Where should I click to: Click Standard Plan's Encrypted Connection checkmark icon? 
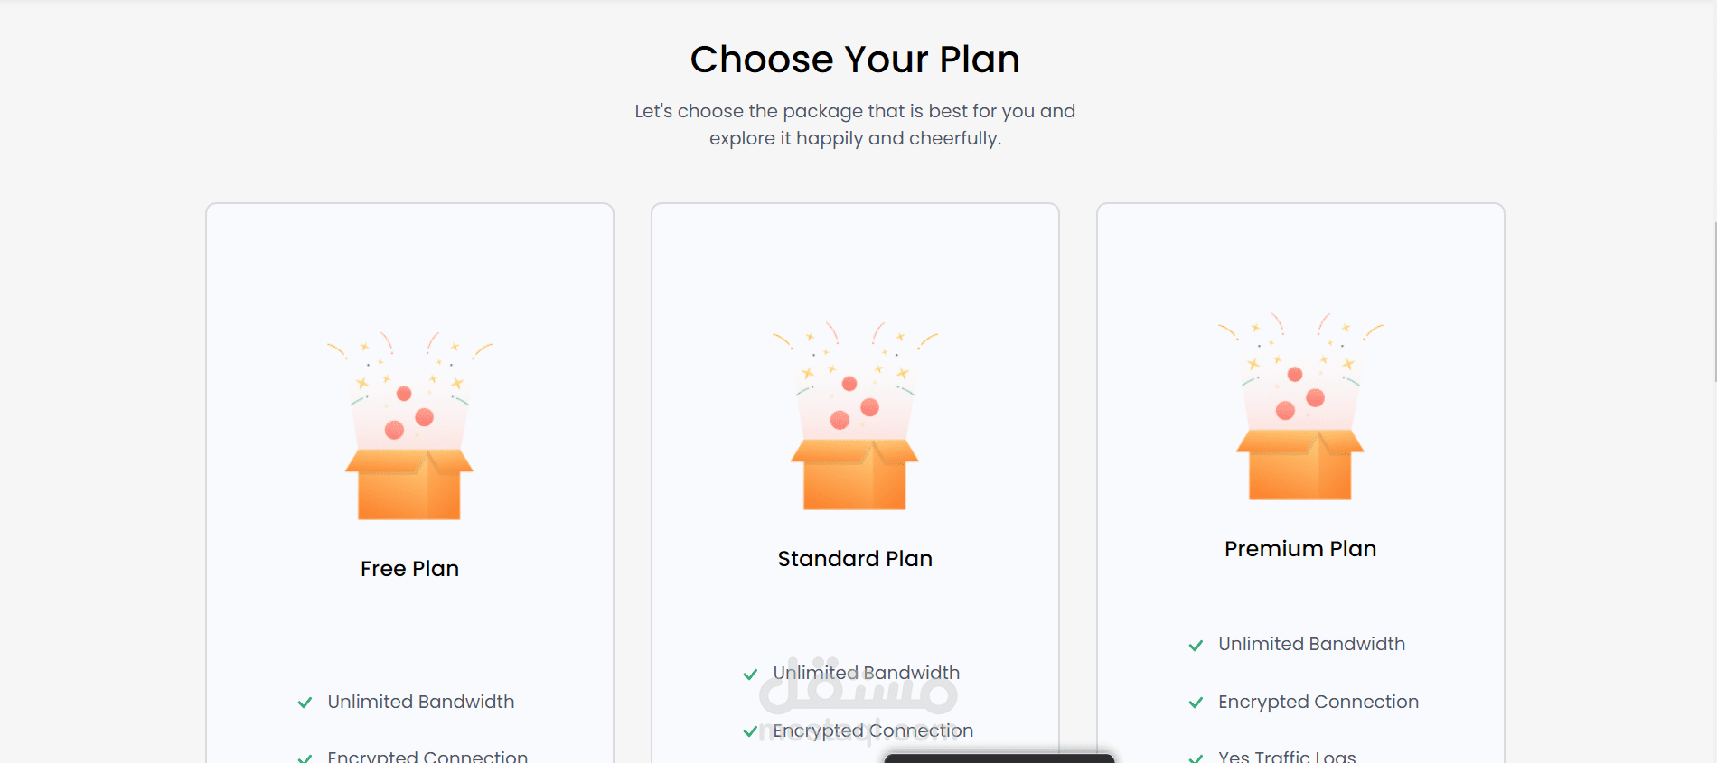750,731
